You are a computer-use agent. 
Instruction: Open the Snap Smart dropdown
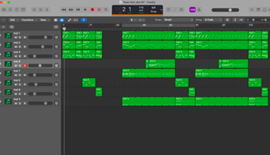pos(177,20)
